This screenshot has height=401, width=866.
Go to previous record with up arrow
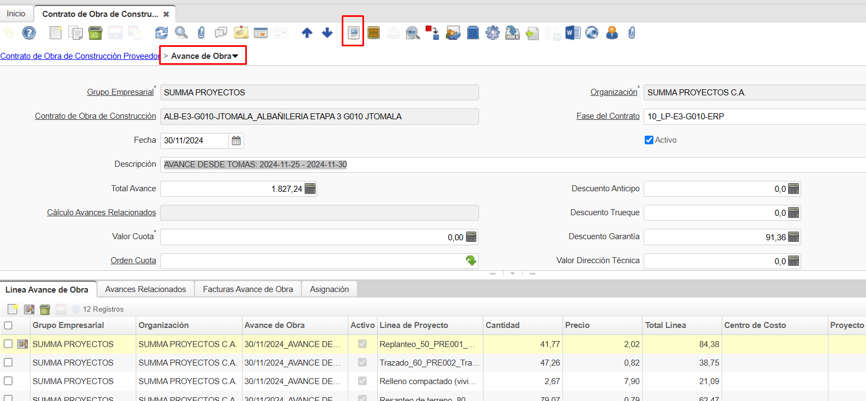click(307, 33)
